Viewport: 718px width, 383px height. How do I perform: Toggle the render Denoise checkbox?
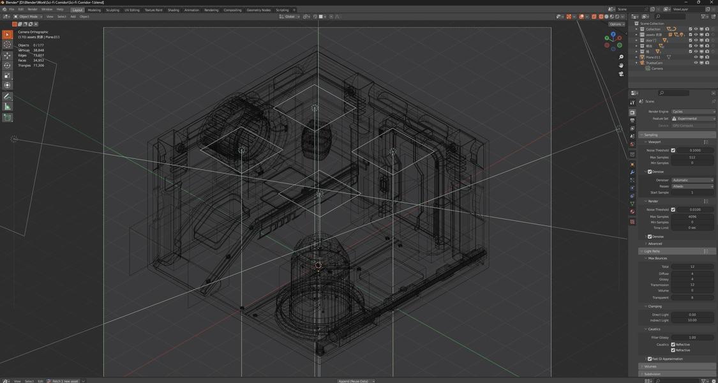[x=649, y=236]
